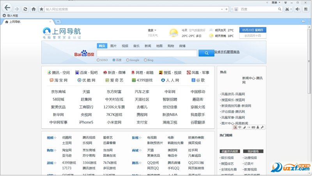The width and height of the screenshot is (312, 176).
Task: Switch to the 地图 search tab
Action: coord(159,46)
